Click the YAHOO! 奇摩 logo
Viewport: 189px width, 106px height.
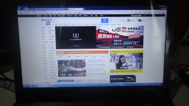pos(46,21)
